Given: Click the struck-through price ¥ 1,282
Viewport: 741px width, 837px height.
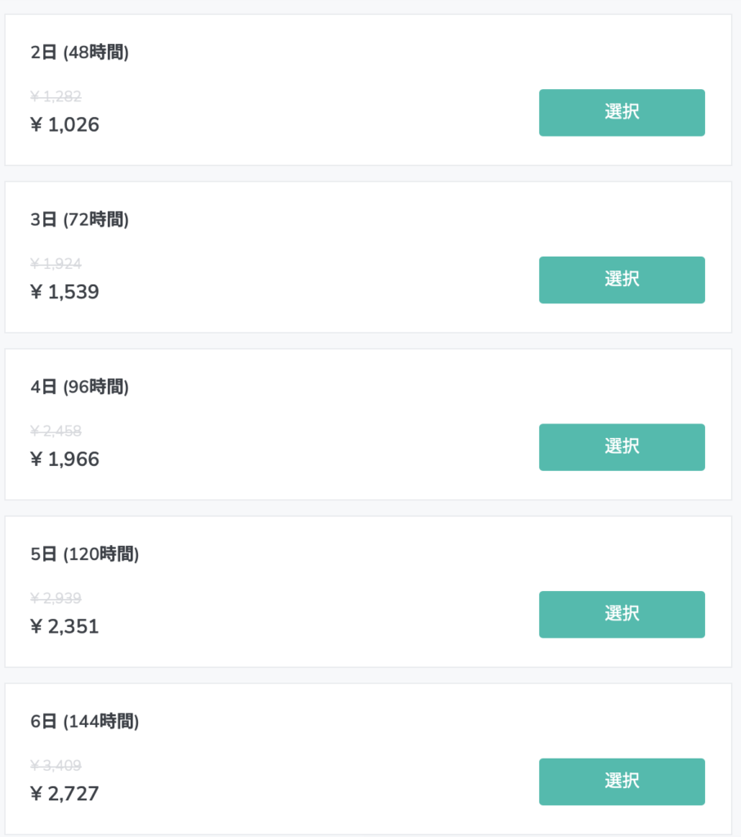Looking at the screenshot, I should click(56, 96).
